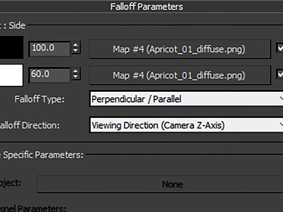Increase the 100.0 spinner with up arrow
The height and width of the screenshot is (212, 283).
pyautogui.click(x=75, y=45)
